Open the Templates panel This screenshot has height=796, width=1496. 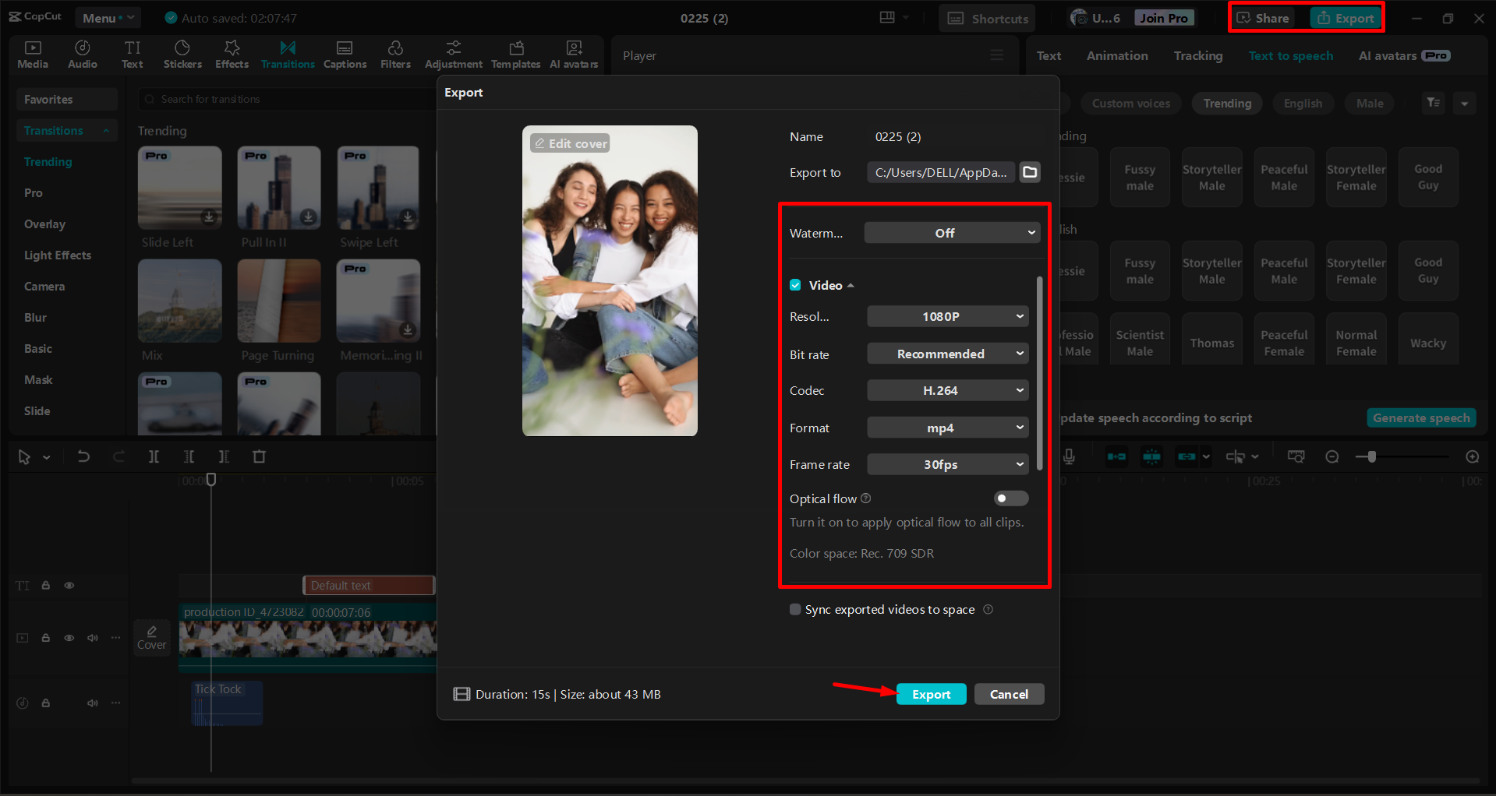click(x=515, y=54)
